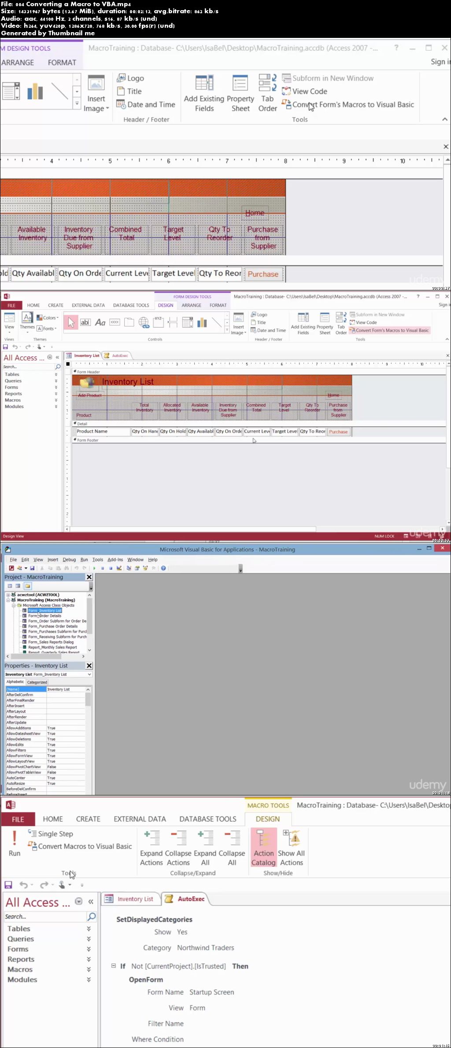The image size is (451, 1048).
Task: Toggle Design Mode in VBA toolbar
Action: [x=119, y=568]
